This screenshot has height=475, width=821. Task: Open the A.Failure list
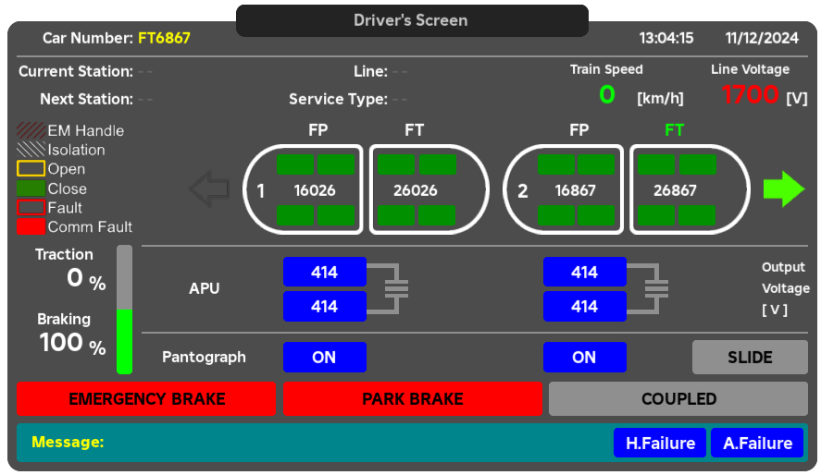757,444
